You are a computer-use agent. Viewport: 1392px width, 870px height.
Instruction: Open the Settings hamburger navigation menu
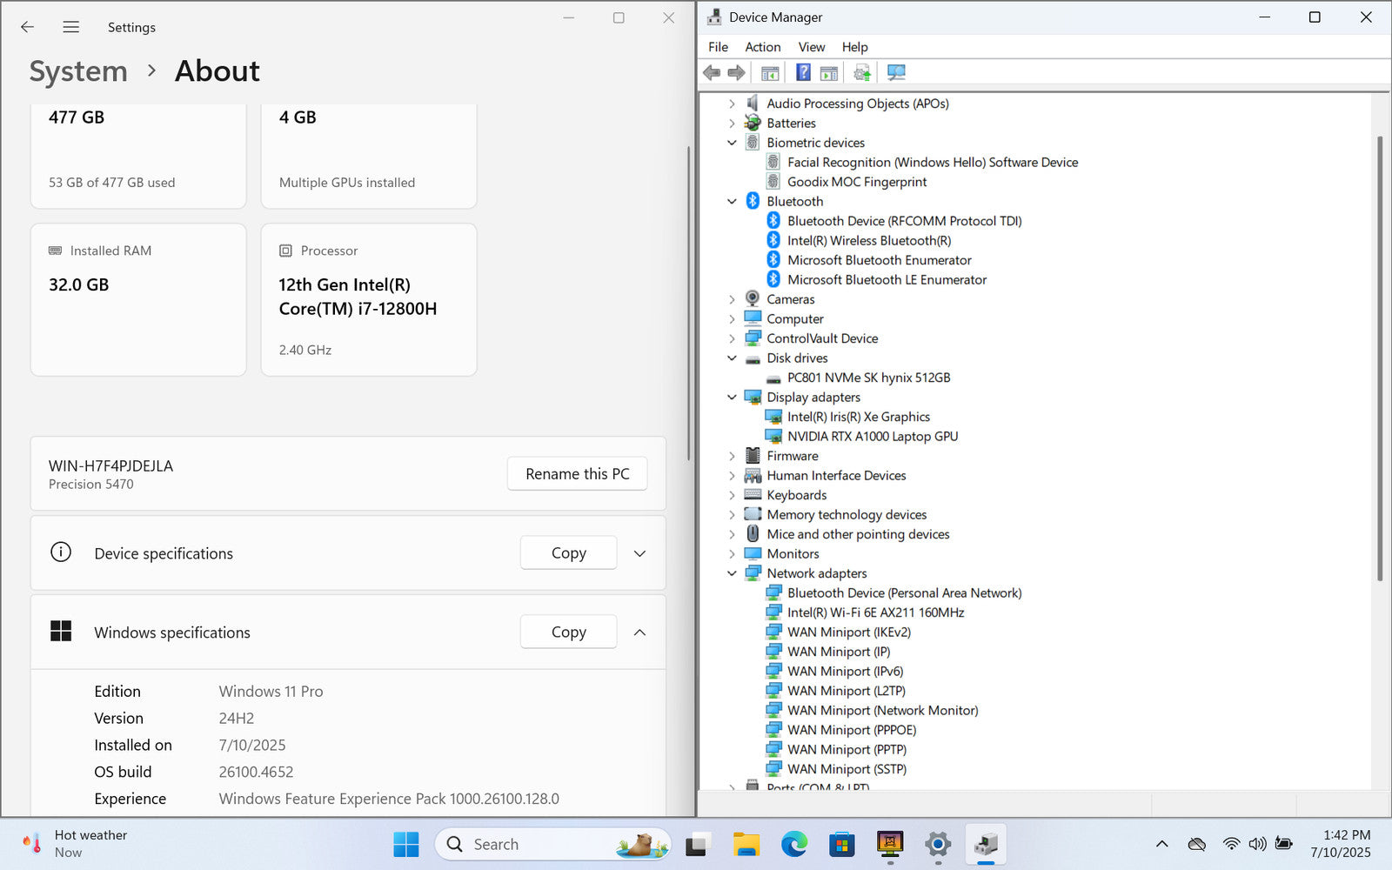pos(71,27)
